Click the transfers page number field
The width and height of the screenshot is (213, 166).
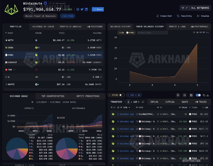[128, 102]
